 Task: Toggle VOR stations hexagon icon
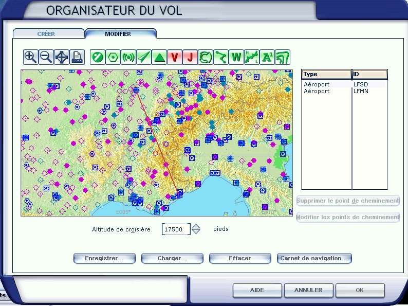113,57
